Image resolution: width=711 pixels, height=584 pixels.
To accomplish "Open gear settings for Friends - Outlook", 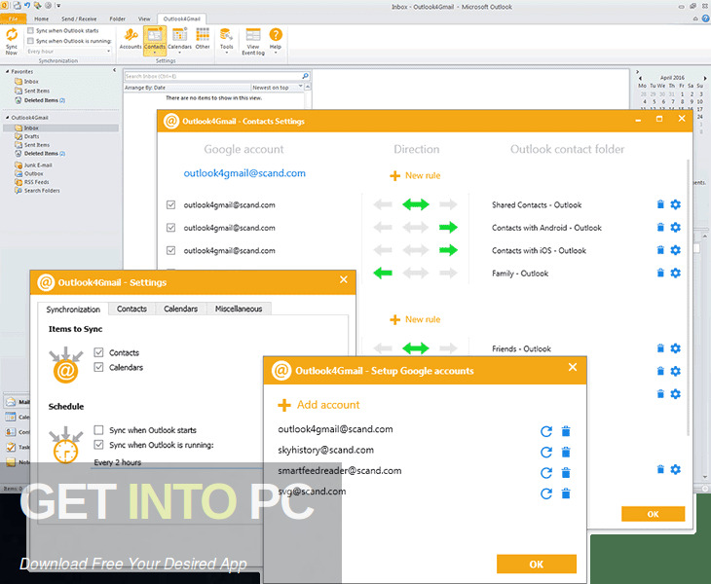I will pyautogui.click(x=676, y=348).
